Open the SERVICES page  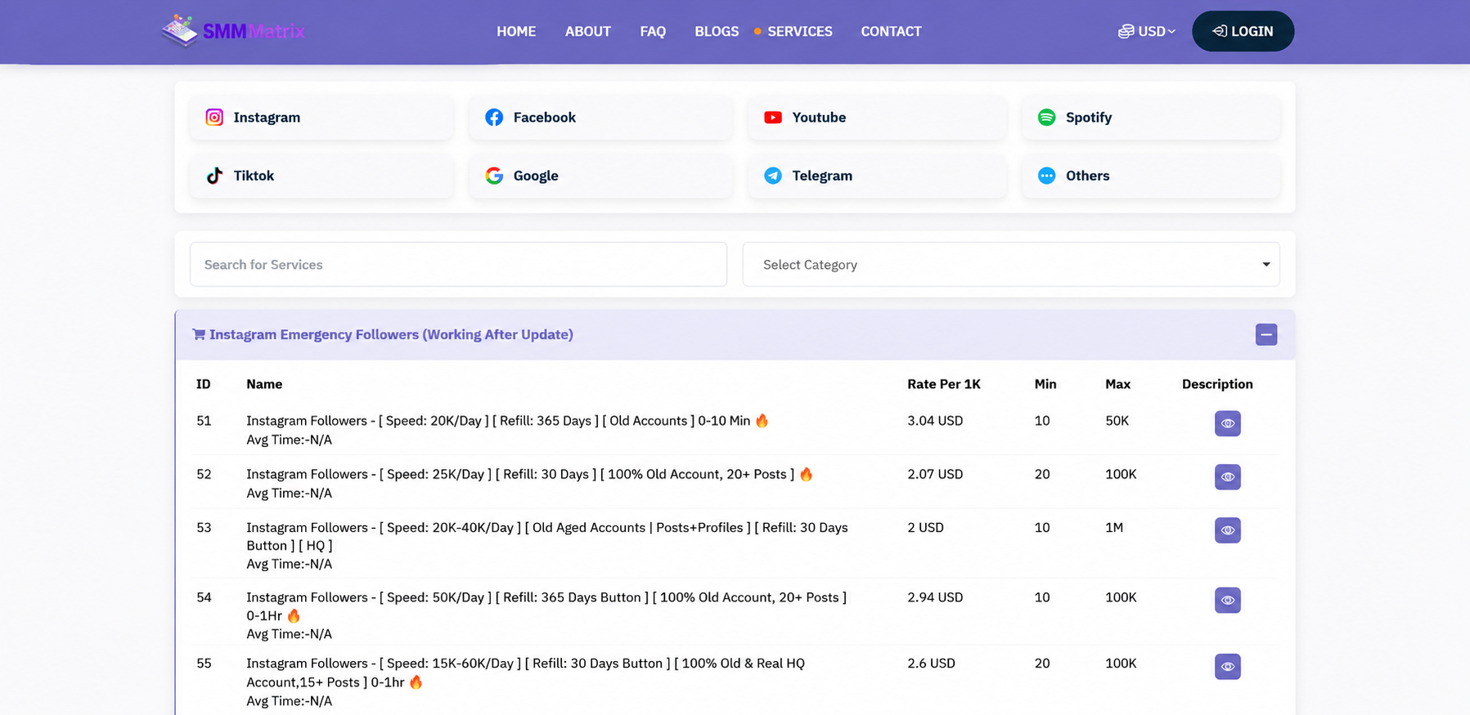coord(800,31)
